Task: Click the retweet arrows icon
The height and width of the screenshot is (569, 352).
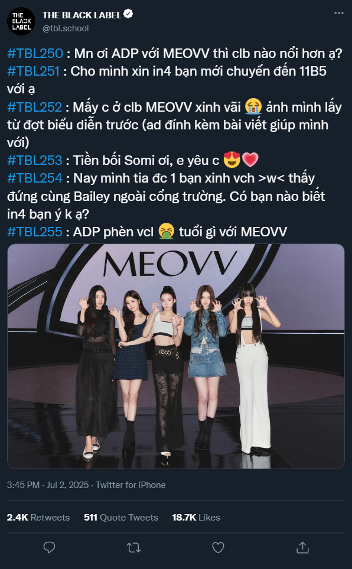Action: [133, 547]
